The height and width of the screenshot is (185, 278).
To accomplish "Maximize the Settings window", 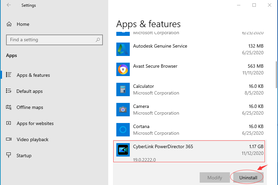I will tap(254, 5).
